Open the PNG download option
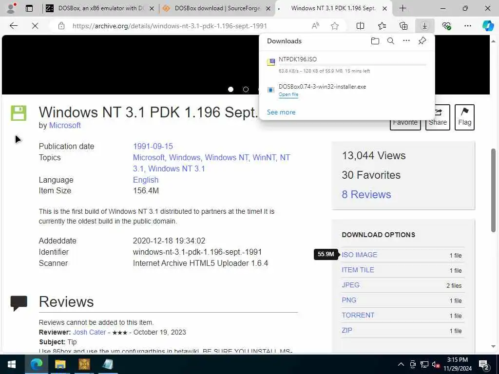499x374 pixels. [349, 300]
